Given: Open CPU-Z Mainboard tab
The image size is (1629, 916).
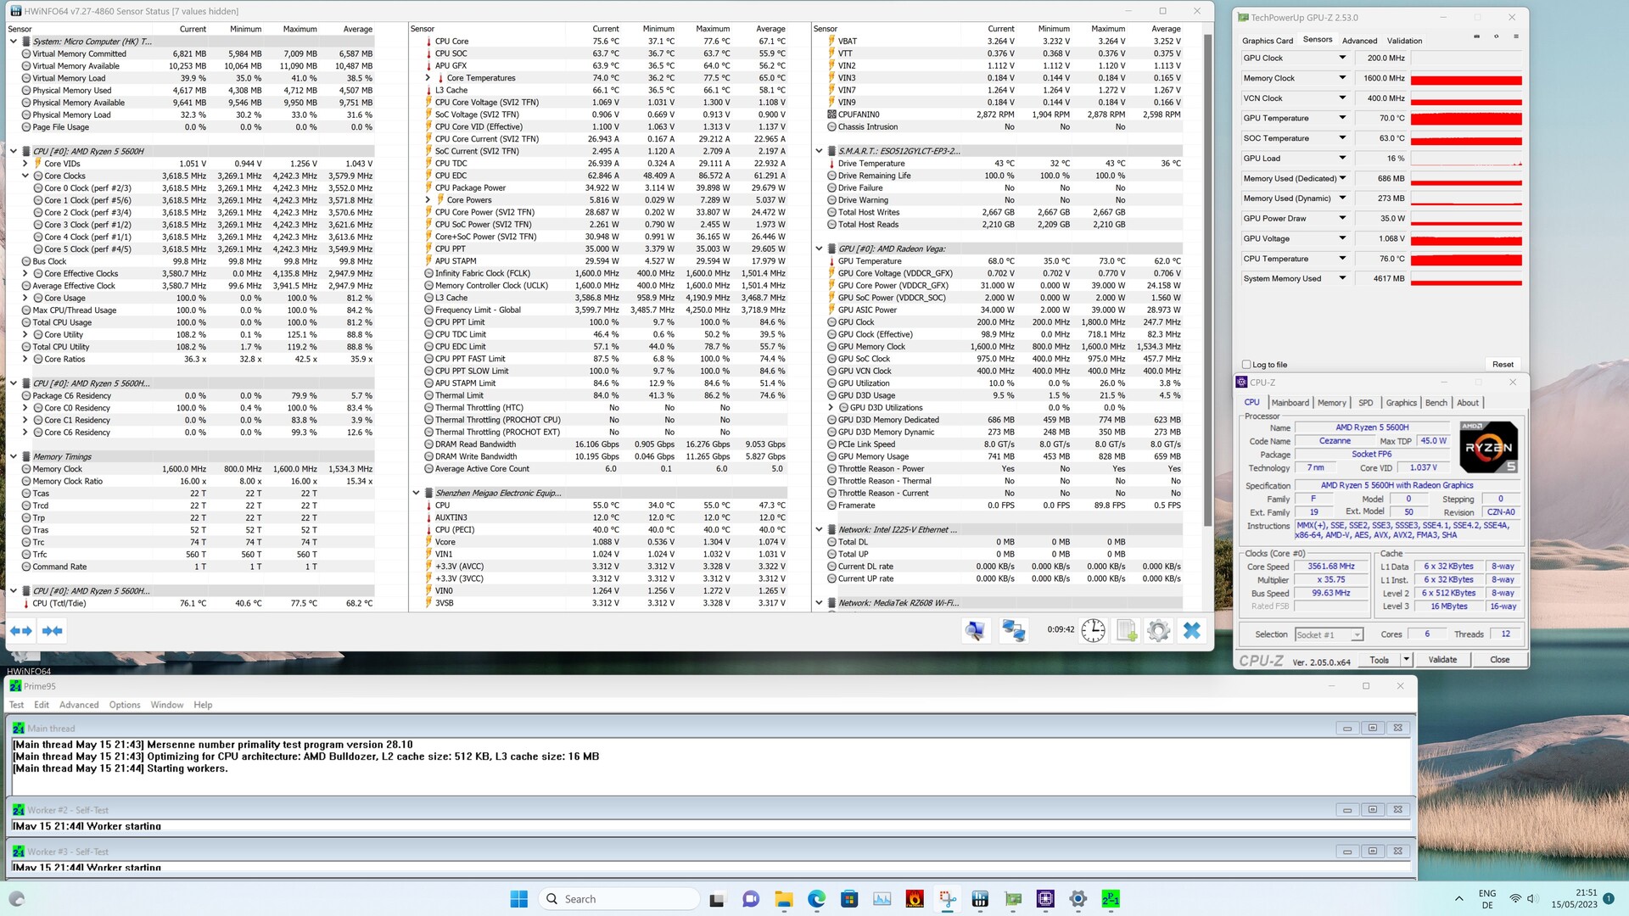Looking at the screenshot, I should [x=1290, y=403].
